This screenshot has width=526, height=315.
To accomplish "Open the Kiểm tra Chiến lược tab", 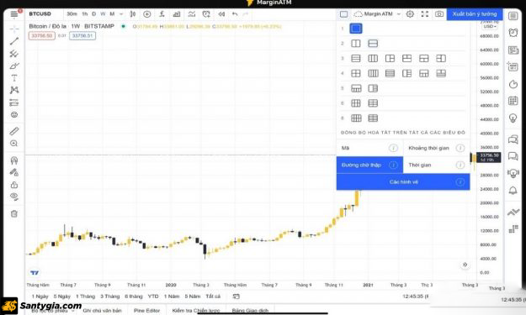I will coord(196,310).
